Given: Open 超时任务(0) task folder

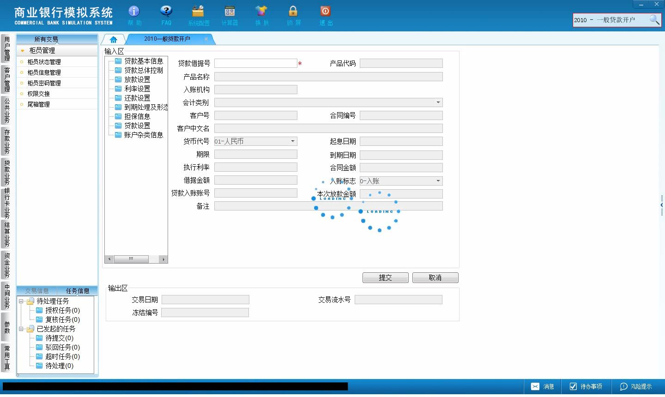Looking at the screenshot, I should (58, 356).
